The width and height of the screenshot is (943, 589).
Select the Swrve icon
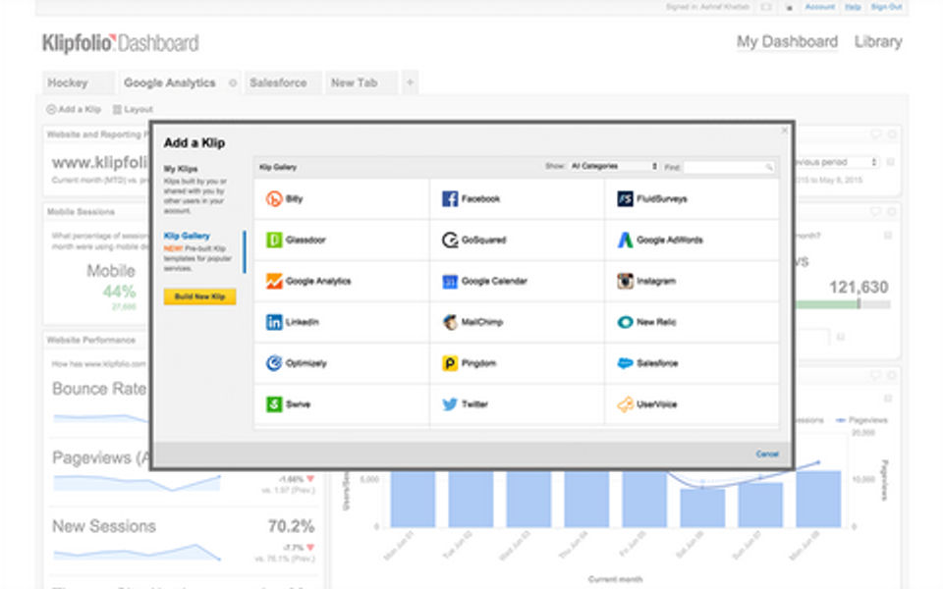tap(274, 403)
